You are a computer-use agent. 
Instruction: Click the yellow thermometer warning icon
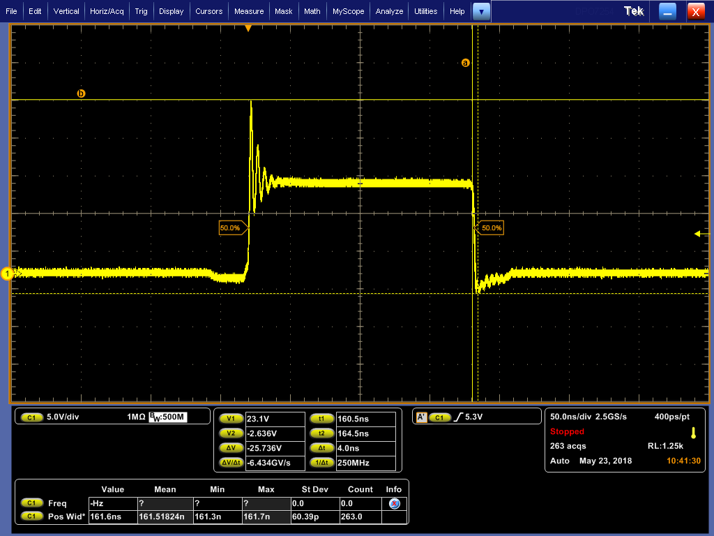(693, 432)
